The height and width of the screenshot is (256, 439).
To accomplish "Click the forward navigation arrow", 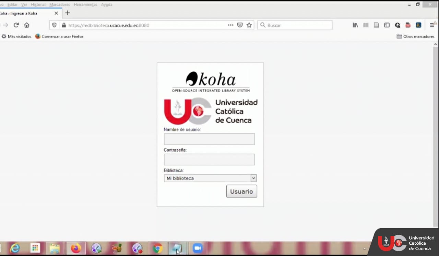I will click(5, 25).
